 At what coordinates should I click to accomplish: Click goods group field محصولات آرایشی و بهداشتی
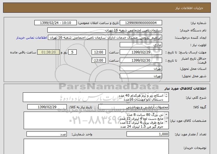133,107
